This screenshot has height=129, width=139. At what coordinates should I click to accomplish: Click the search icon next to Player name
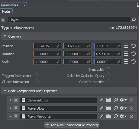pyautogui.click(x=134, y=20)
